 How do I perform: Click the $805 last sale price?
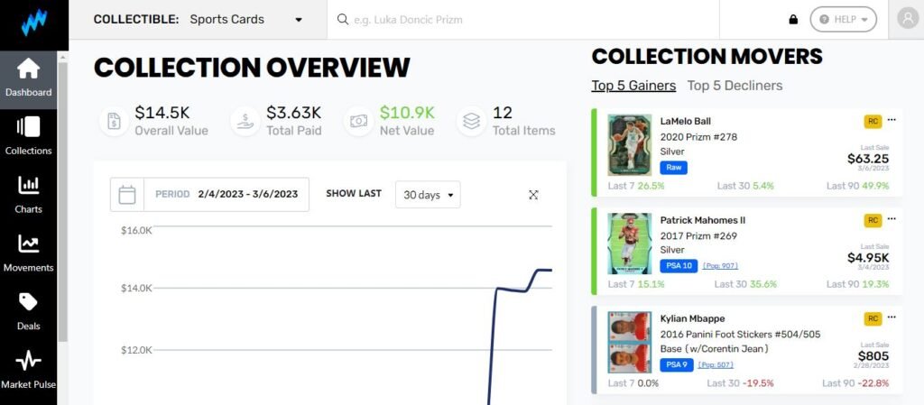(x=873, y=355)
